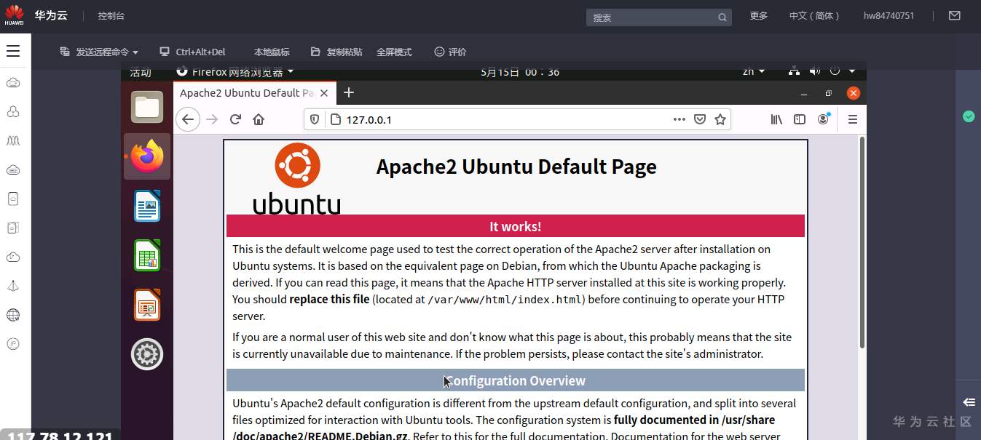Open Software Updater gear dock icon

[x=147, y=354]
